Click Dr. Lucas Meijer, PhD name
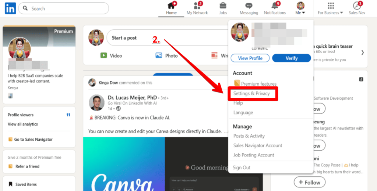Viewport: 377px width, 191px height. 132,98
